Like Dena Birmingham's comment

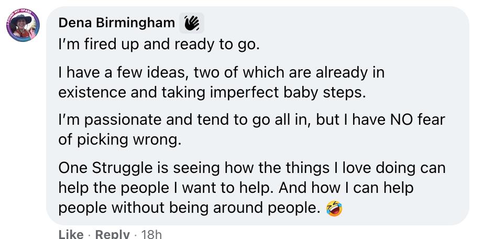click(x=71, y=234)
